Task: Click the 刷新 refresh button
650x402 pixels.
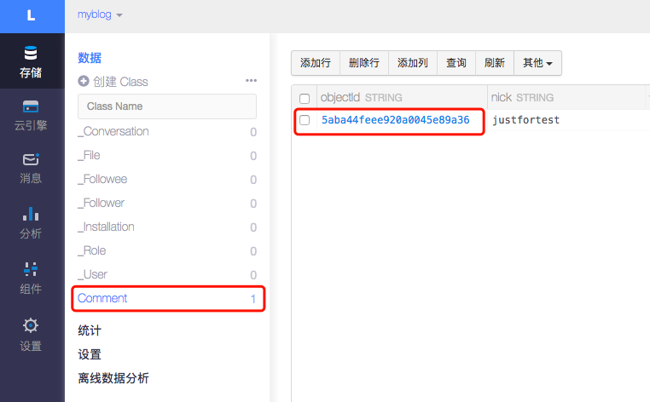Action: click(x=495, y=63)
